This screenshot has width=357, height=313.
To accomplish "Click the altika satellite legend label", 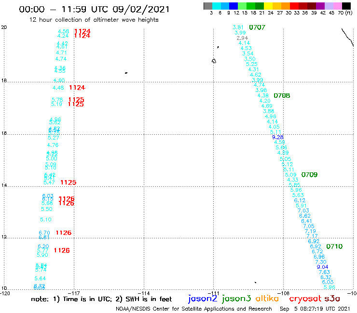I will [x=267, y=299].
